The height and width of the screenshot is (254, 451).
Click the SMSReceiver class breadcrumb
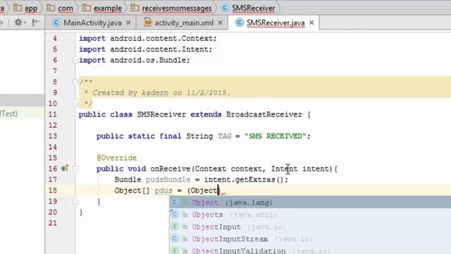[248, 8]
